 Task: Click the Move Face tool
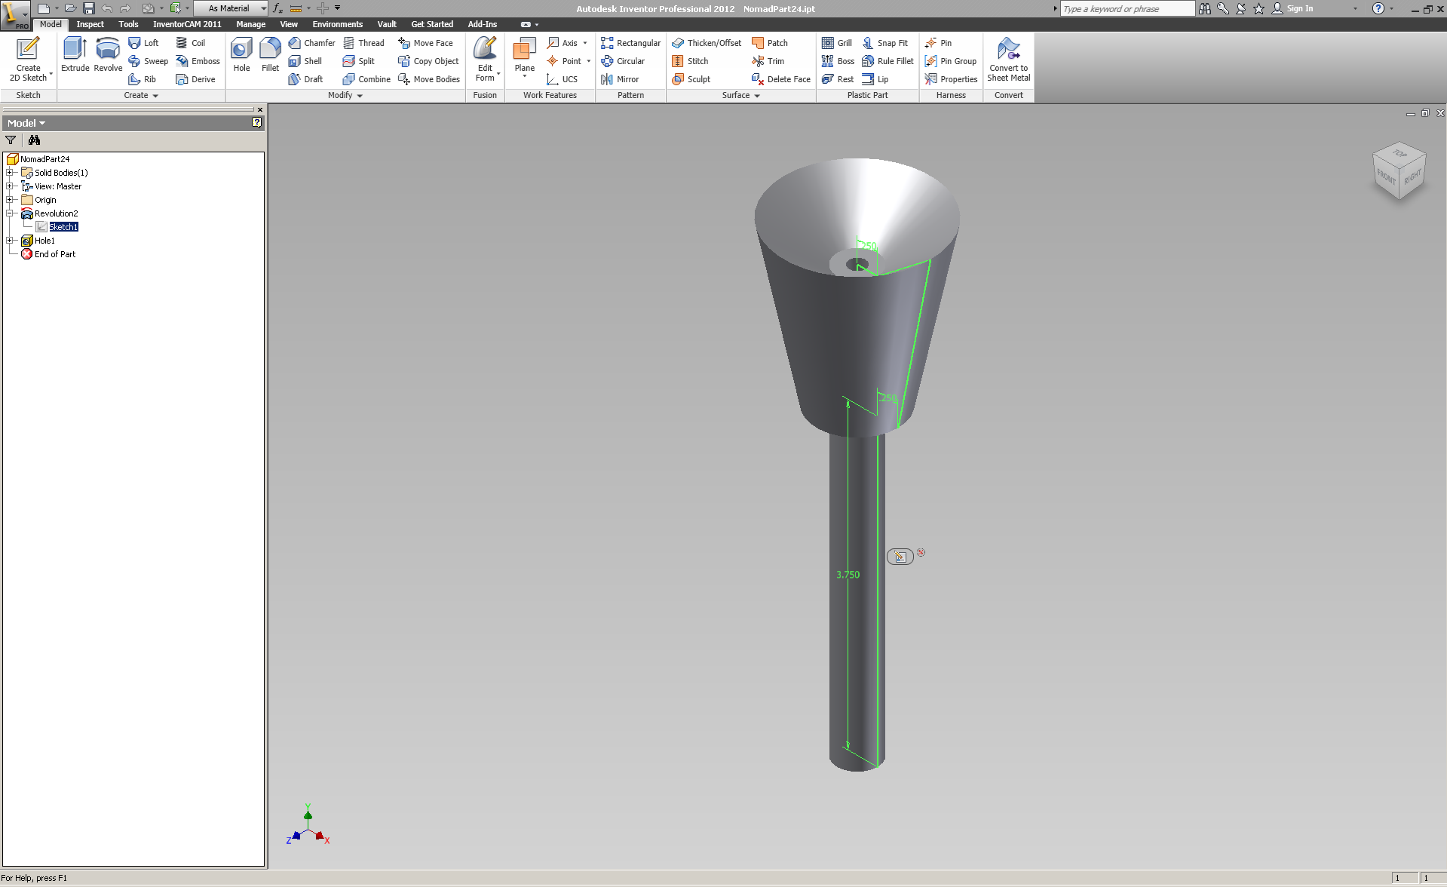[425, 43]
